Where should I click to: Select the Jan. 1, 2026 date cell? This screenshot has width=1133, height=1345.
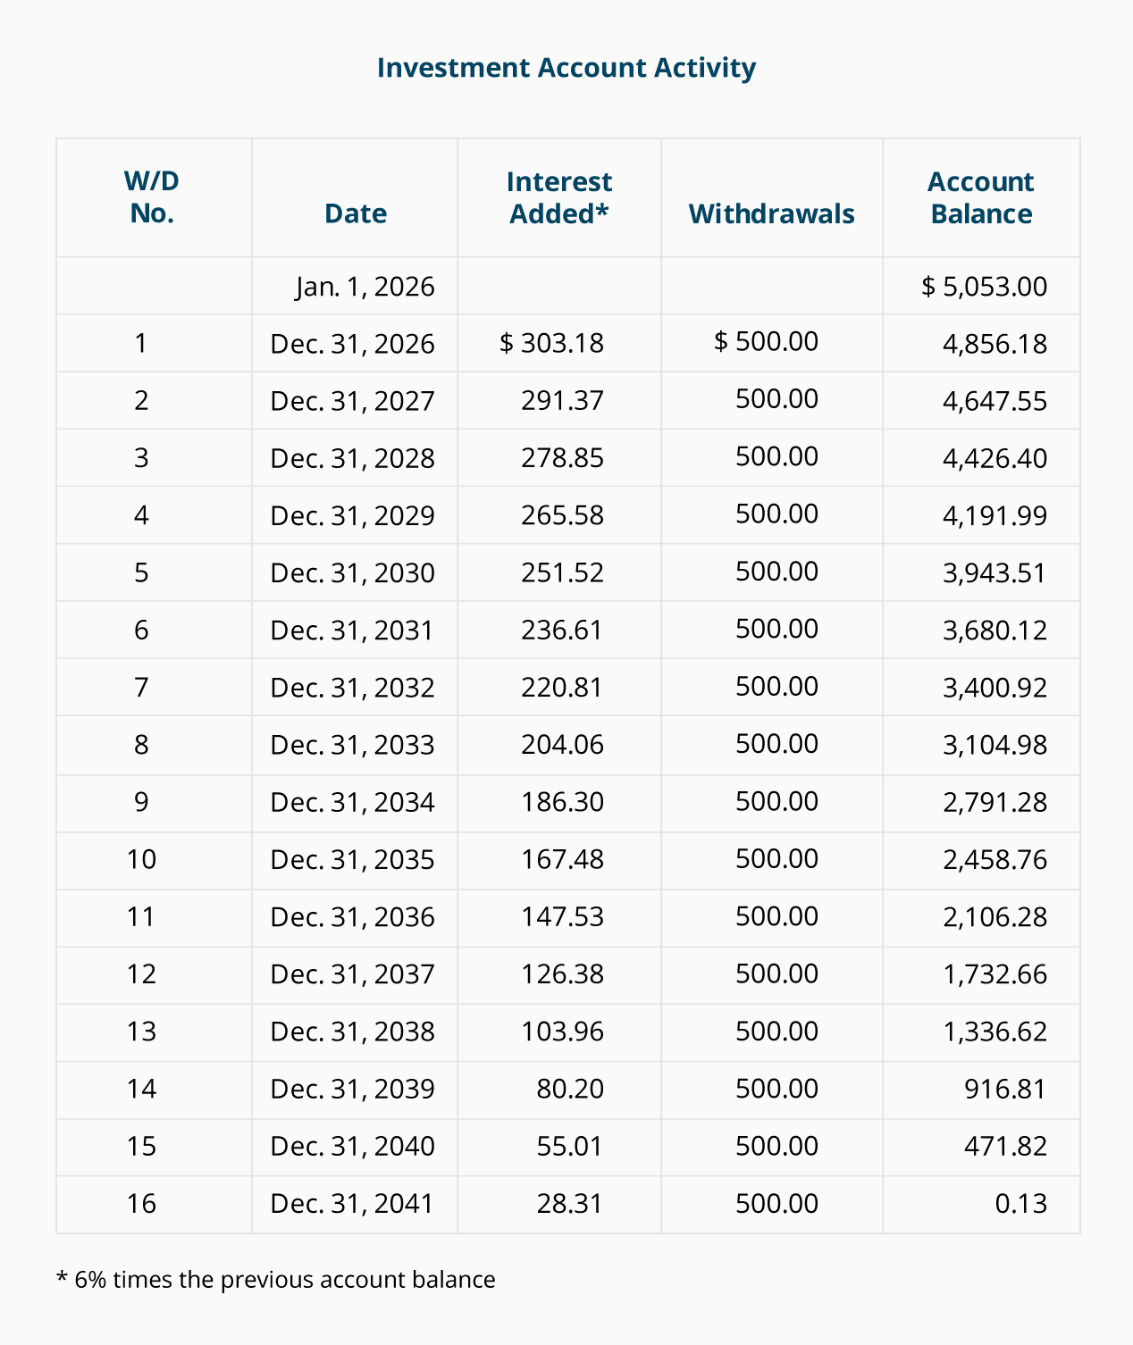365,287
